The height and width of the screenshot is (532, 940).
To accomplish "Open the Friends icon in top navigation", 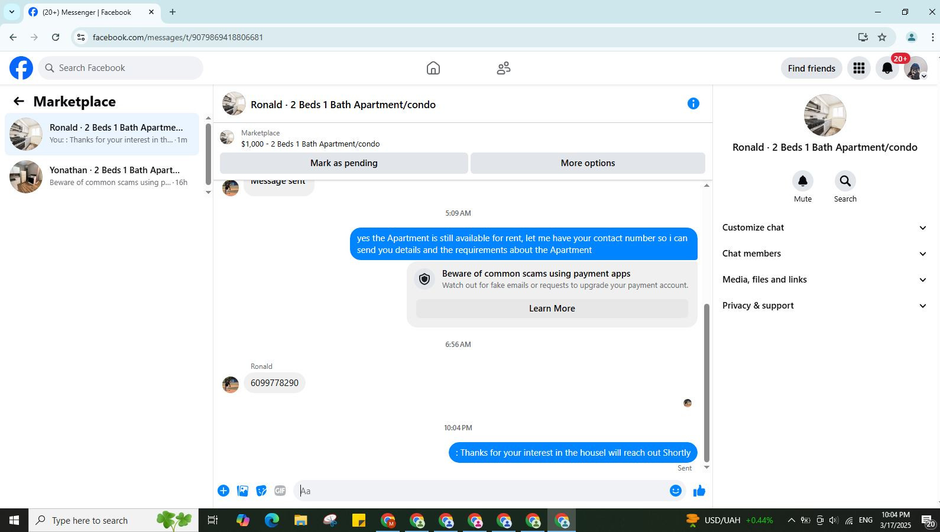I will (x=504, y=68).
